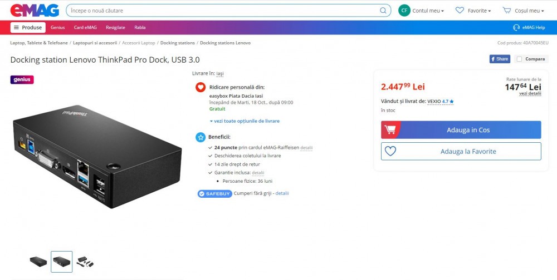This screenshot has width=557, height=280.
Task: Open the Card eMAG menu item
Action: tap(85, 27)
